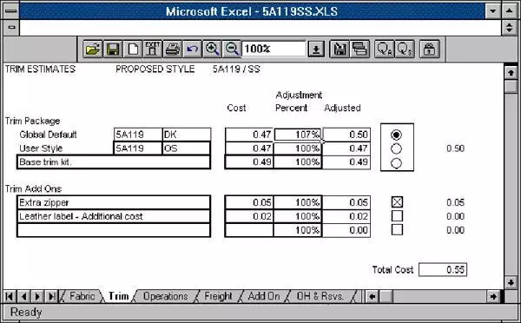Click the zoom out magnifier icon
The height and width of the screenshot is (323, 521).
click(232, 49)
